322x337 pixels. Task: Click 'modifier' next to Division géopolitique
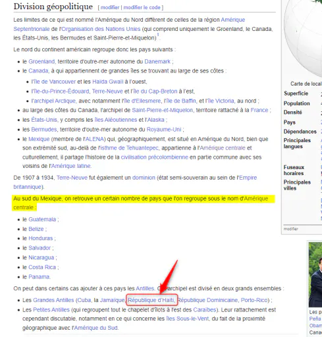pyautogui.click(x=110, y=7)
